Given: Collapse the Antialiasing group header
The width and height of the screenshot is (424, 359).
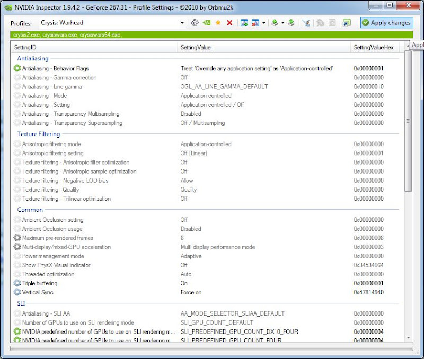Looking at the screenshot, I should [33, 58].
